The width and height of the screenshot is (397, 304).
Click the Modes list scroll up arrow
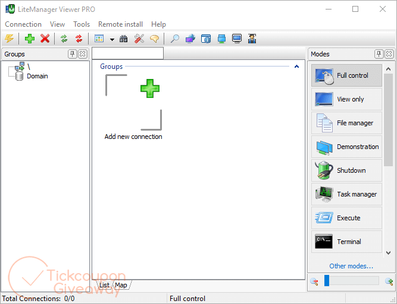[x=389, y=69]
